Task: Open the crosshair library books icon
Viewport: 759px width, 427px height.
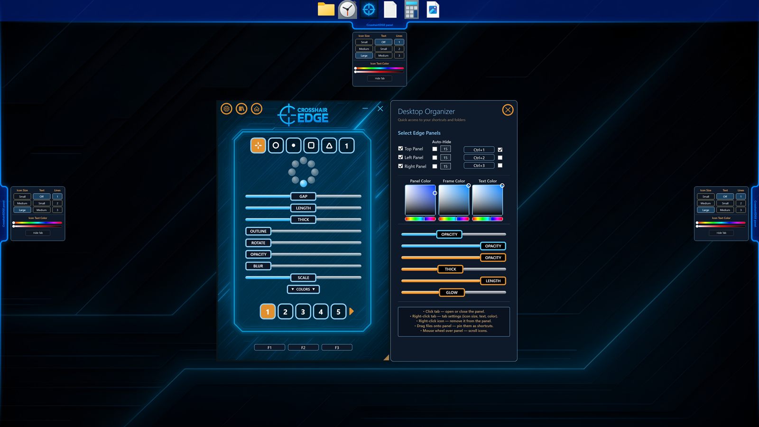Action: click(x=241, y=109)
